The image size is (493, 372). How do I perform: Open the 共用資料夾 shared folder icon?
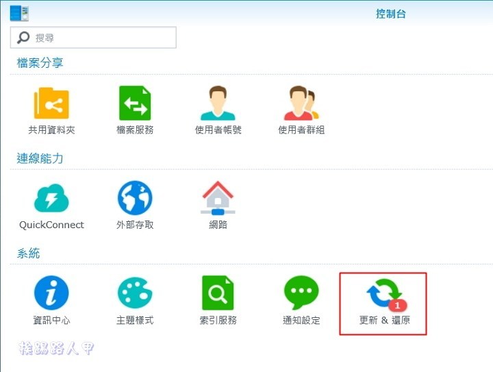coord(51,103)
